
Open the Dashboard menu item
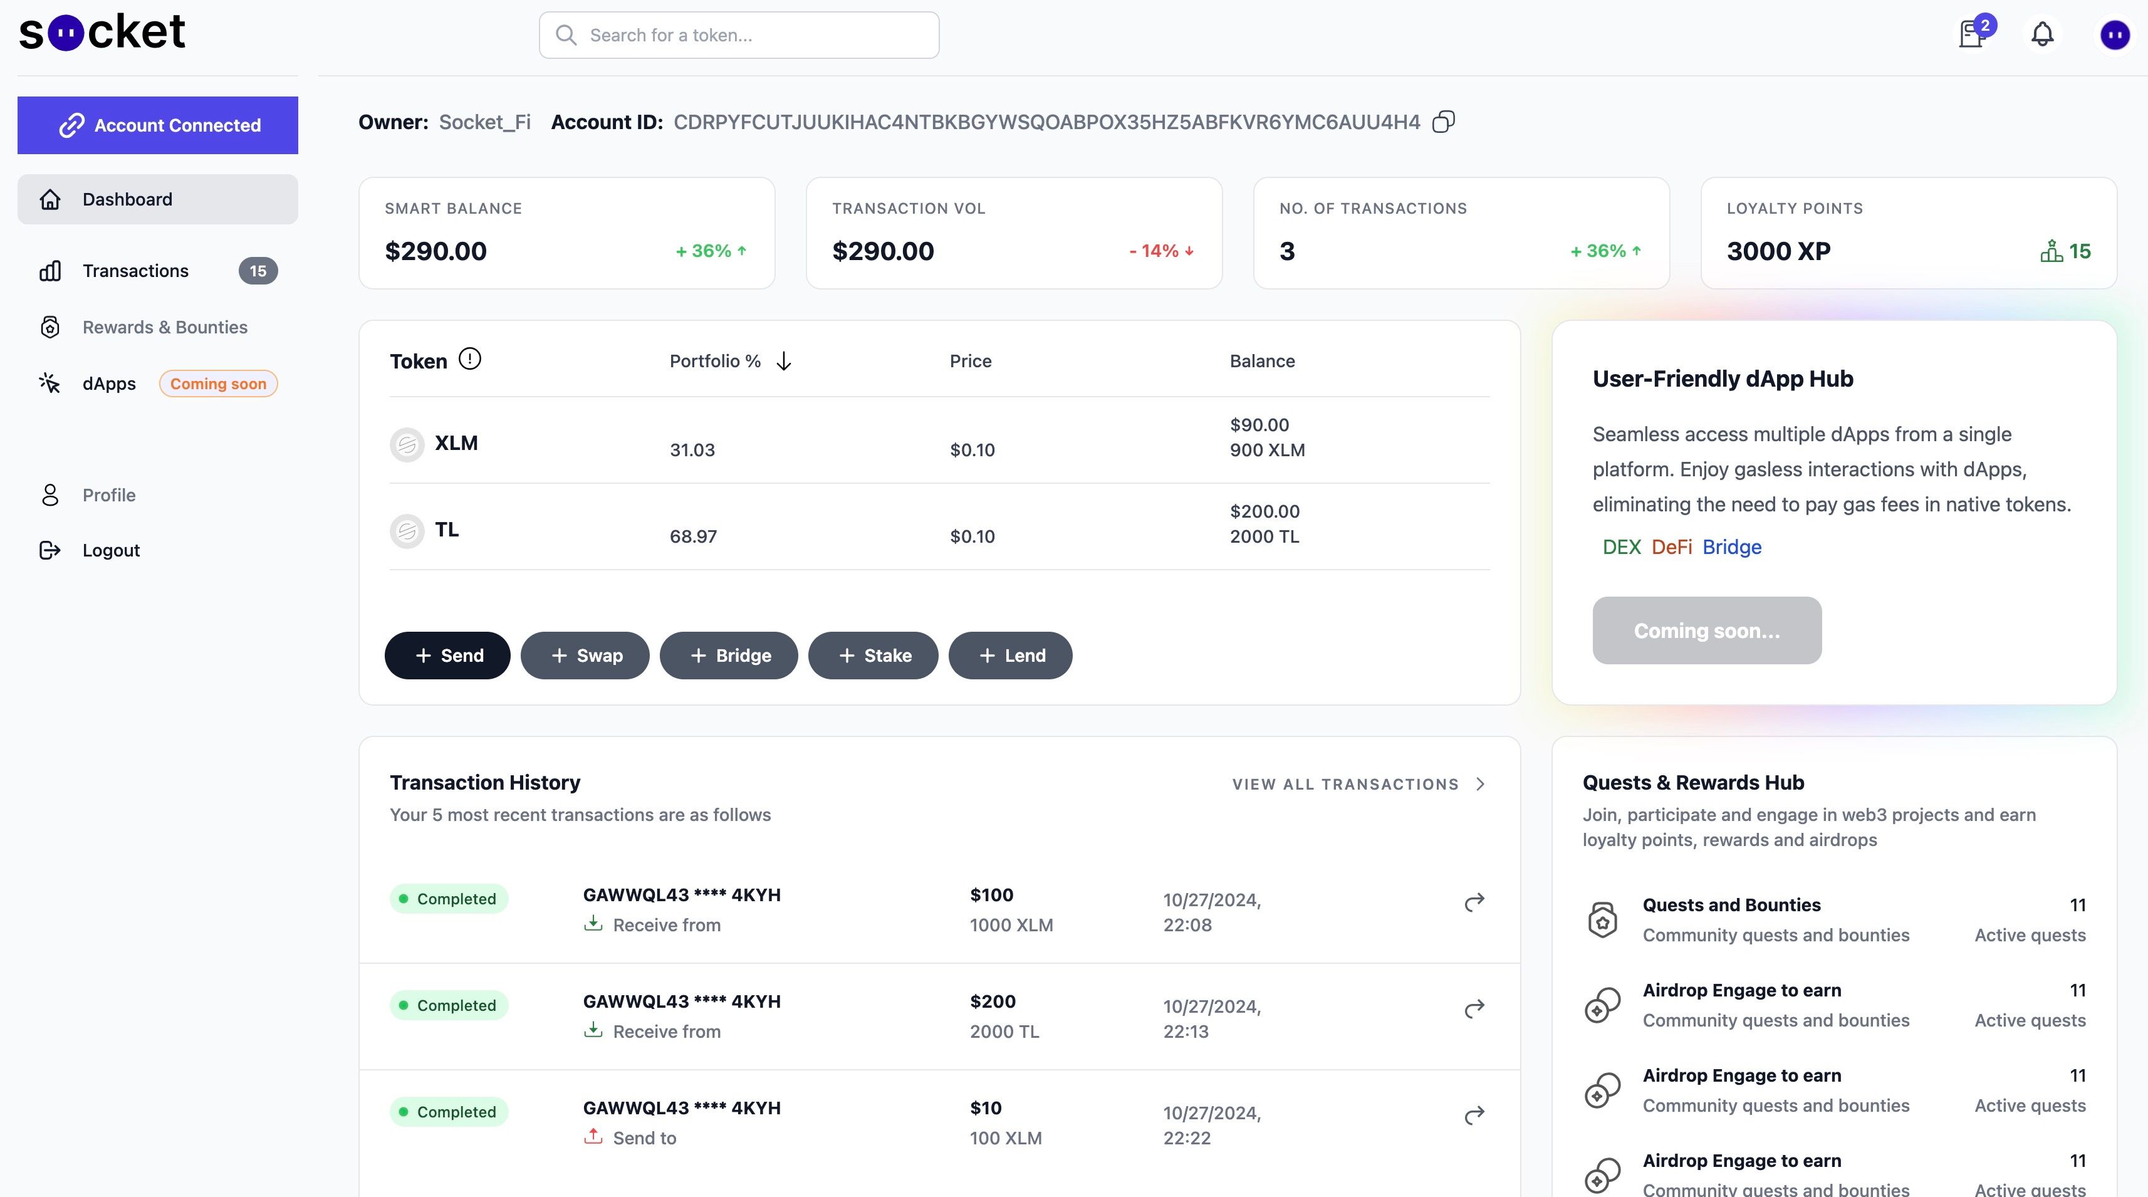(158, 199)
